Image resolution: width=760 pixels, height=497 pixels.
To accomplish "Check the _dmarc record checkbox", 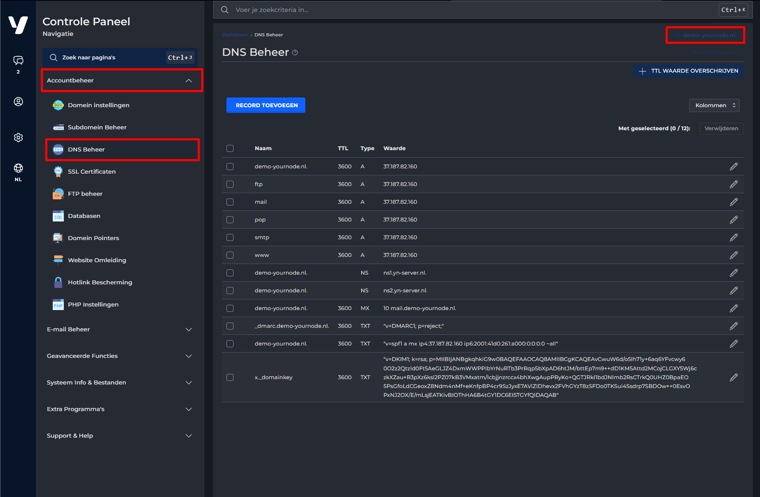I will (230, 326).
